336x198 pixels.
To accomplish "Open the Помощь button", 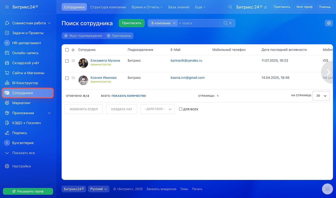I will 325,7.
